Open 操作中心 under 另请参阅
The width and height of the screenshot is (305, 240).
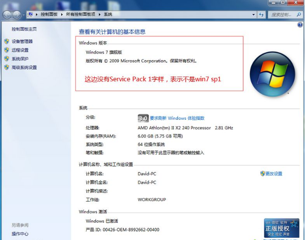[20, 234]
